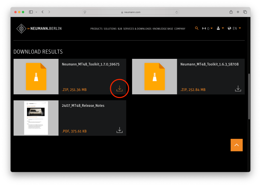This screenshot has height=186, width=261.
Task: Open the user account dropdown
Action: coord(220,28)
